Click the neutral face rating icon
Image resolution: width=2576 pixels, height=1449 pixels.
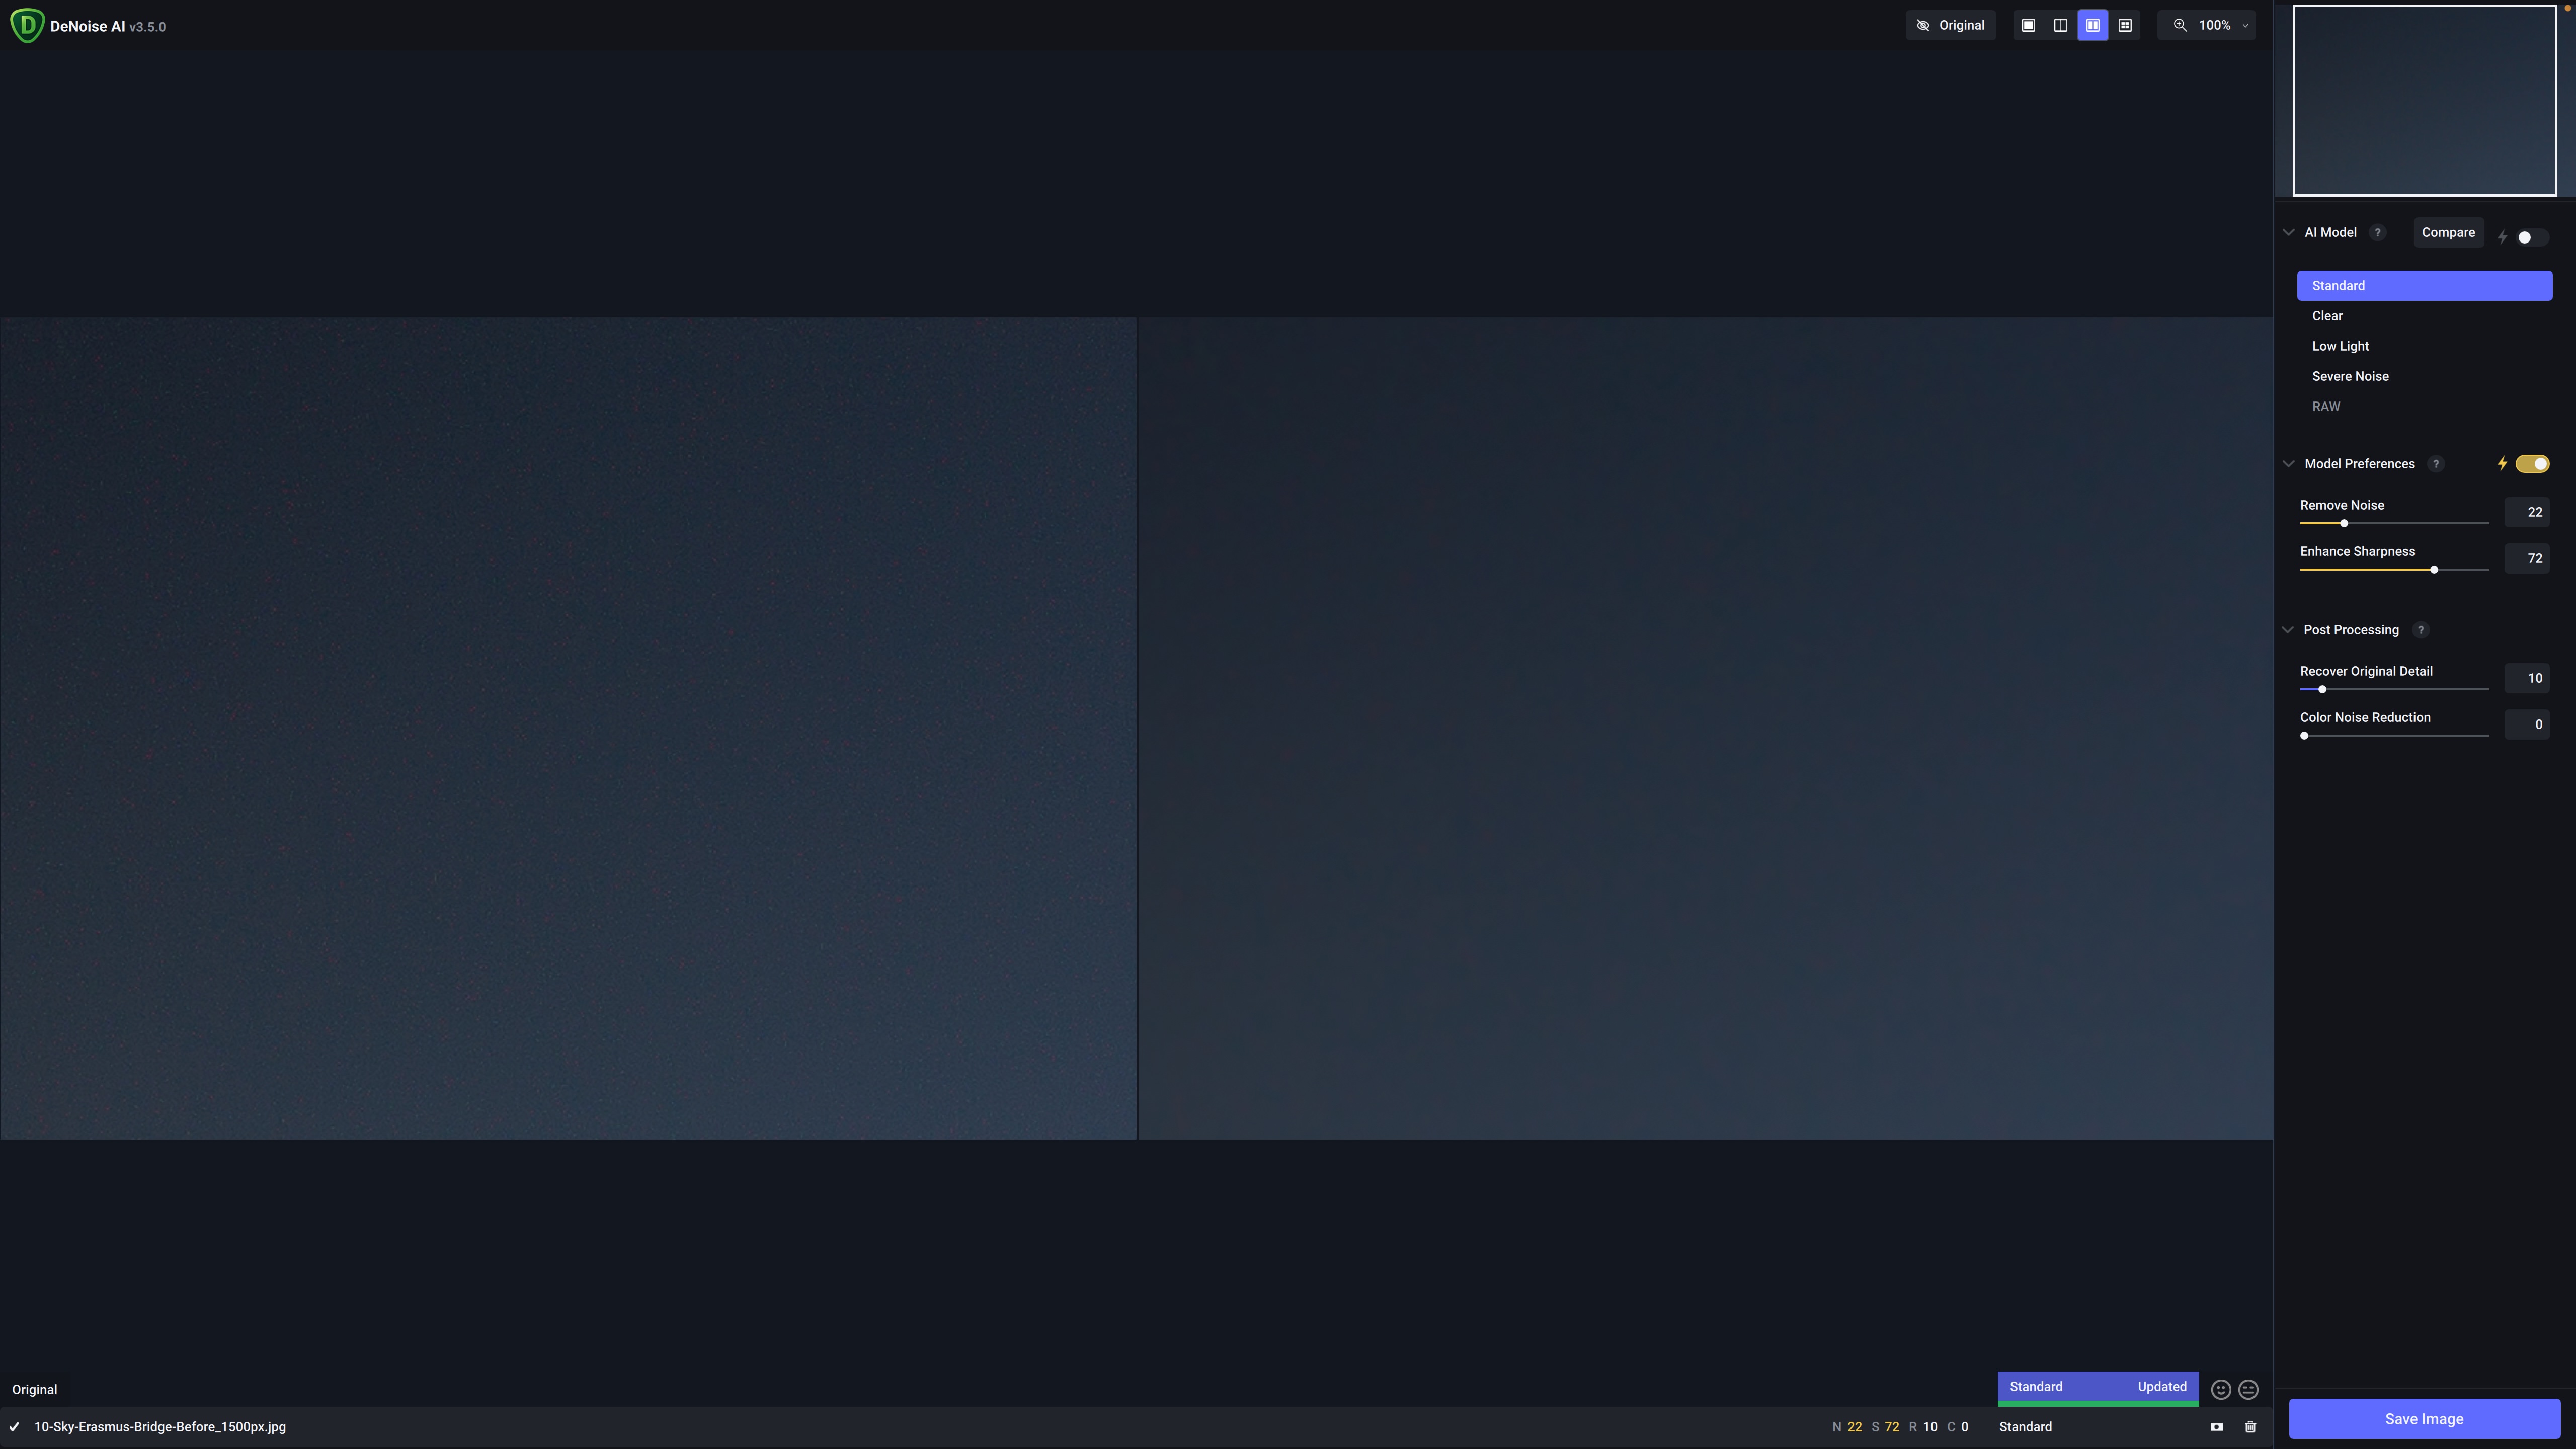point(2248,1390)
